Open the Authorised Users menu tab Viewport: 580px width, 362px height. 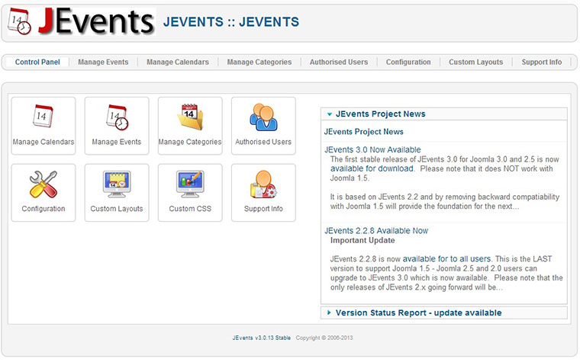click(x=339, y=62)
